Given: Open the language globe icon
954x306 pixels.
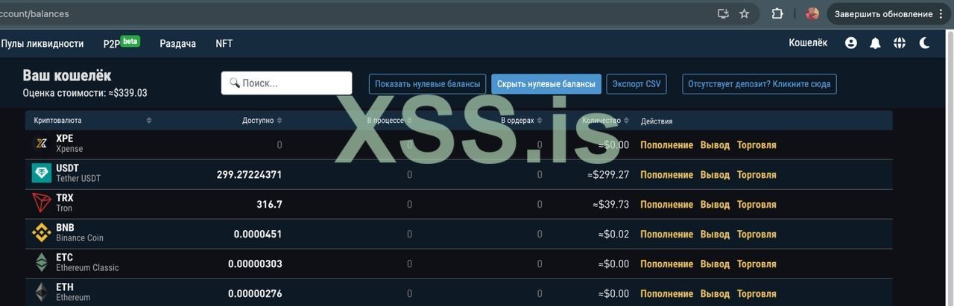Looking at the screenshot, I should (900, 43).
